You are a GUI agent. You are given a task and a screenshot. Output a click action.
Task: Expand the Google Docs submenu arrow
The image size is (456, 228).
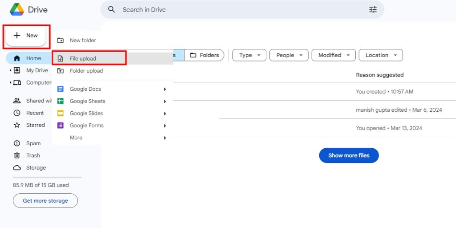pos(165,89)
